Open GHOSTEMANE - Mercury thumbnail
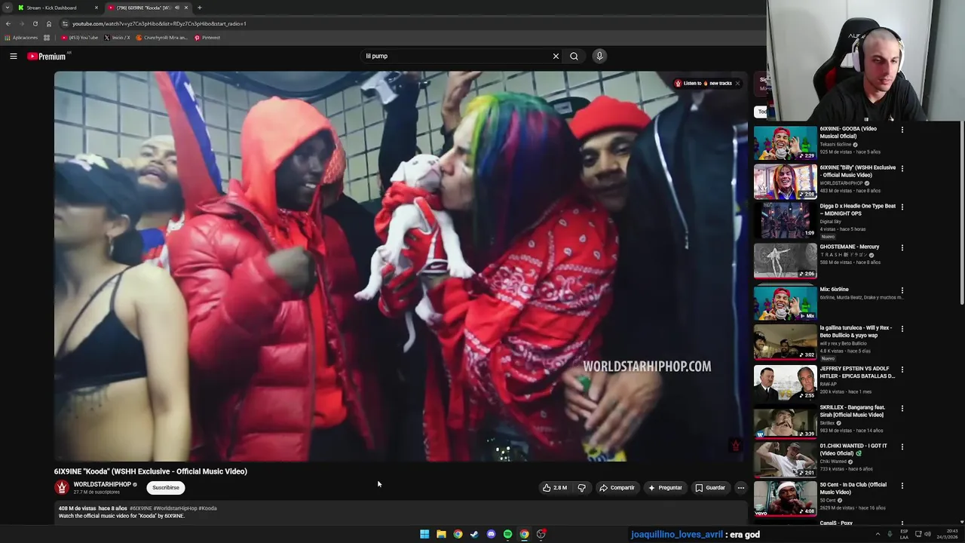 pyautogui.click(x=785, y=260)
